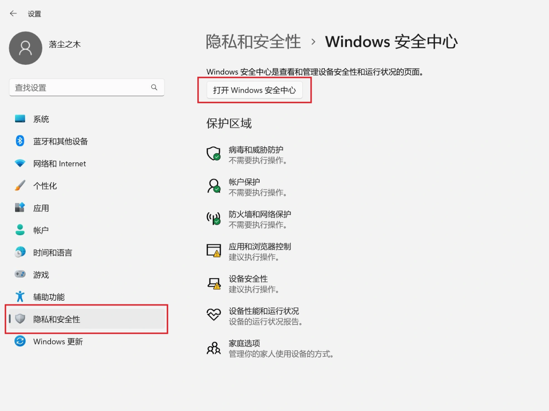Click the 应用 apps icon
The image size is (549, 411).
point(20,207)
